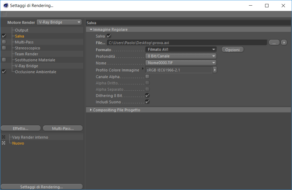The height and width of the screenshot is (190, 292).
Task: Click the sRGB IEC61966-2.1 profile field
Action: [179, 70]
